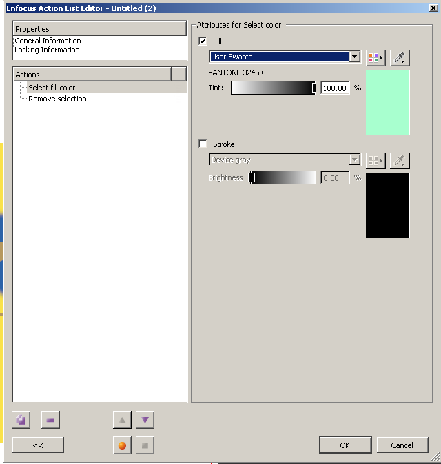Uncheck the Fill checkbox

tap(203, 41)
